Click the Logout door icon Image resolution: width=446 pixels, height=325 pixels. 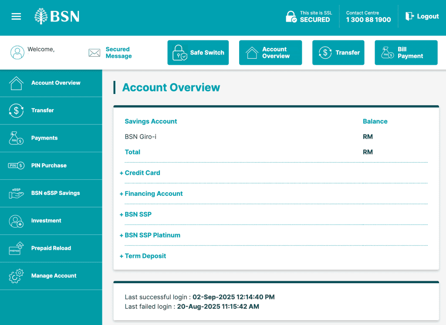(409, 16)
